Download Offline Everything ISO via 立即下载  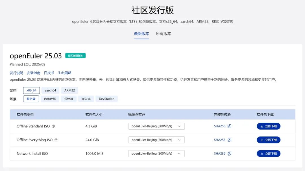click(269, 140)
